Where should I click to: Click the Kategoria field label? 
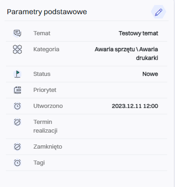pyautogui.click(x=46, y=49)
